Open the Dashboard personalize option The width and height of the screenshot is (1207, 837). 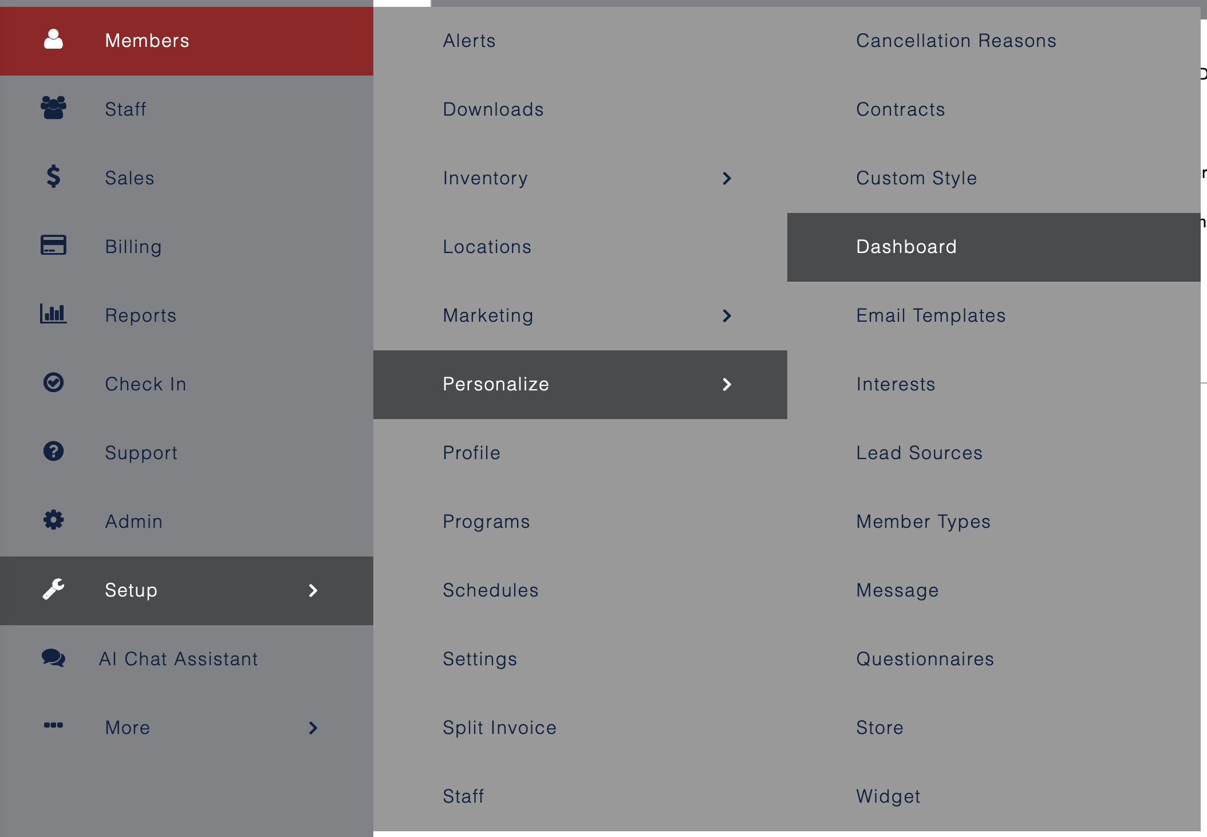[906, 247]
